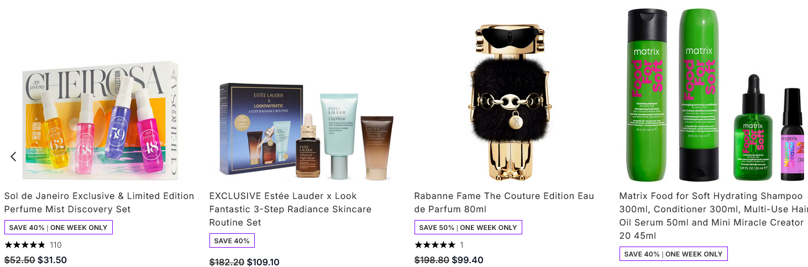Click the previous carousel arrow icon

coord(13,156)
